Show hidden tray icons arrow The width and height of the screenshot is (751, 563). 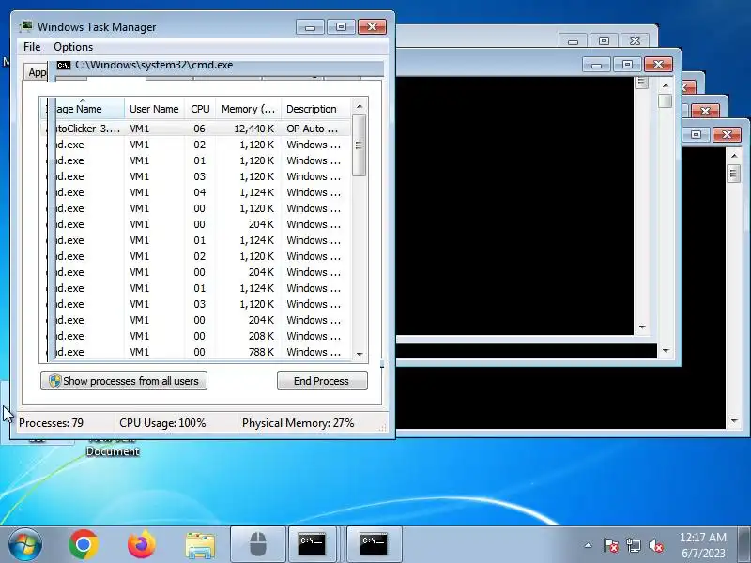pyautogui.click(x=589, y=545)
